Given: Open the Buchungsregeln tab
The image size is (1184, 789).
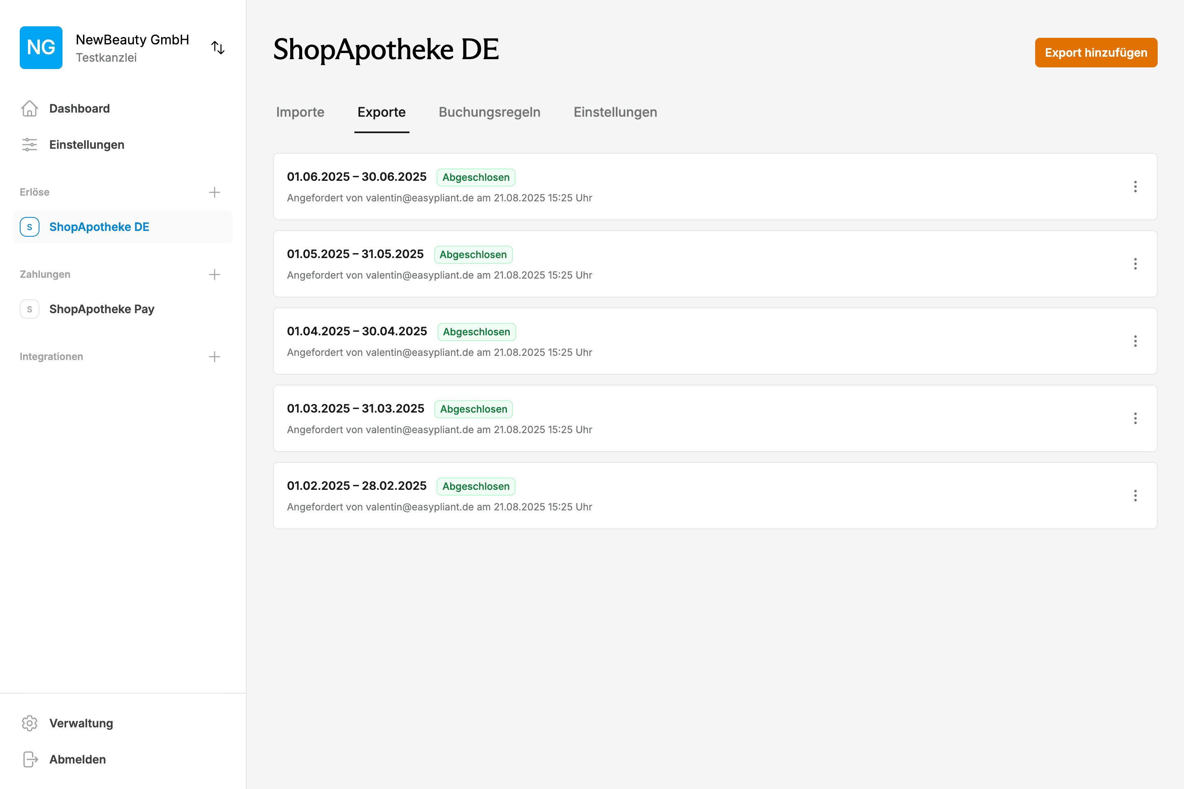Looking at the screenshot, I should point(489,112).
